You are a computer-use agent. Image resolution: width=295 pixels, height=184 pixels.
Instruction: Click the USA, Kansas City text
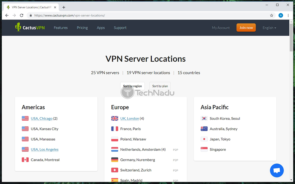tap(45, 129)
